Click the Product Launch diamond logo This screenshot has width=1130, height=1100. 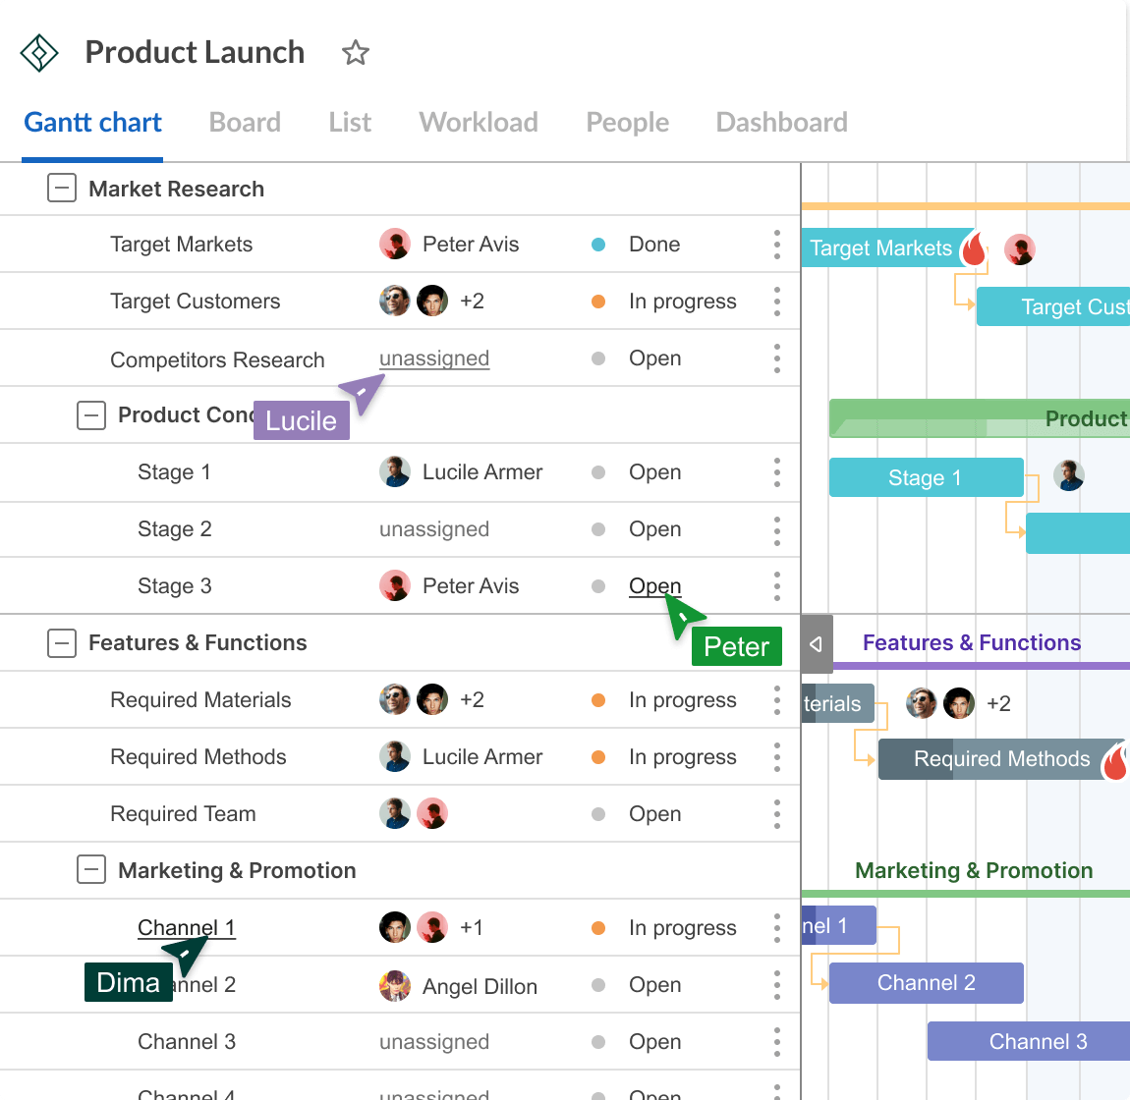click(39, 52)
